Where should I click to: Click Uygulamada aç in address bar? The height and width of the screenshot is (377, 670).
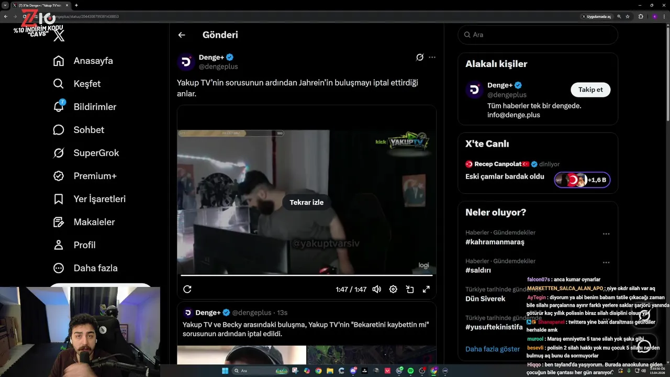(x=597, y=16)
